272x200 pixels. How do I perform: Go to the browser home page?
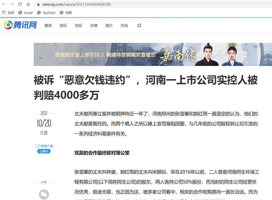coord(28,4)
